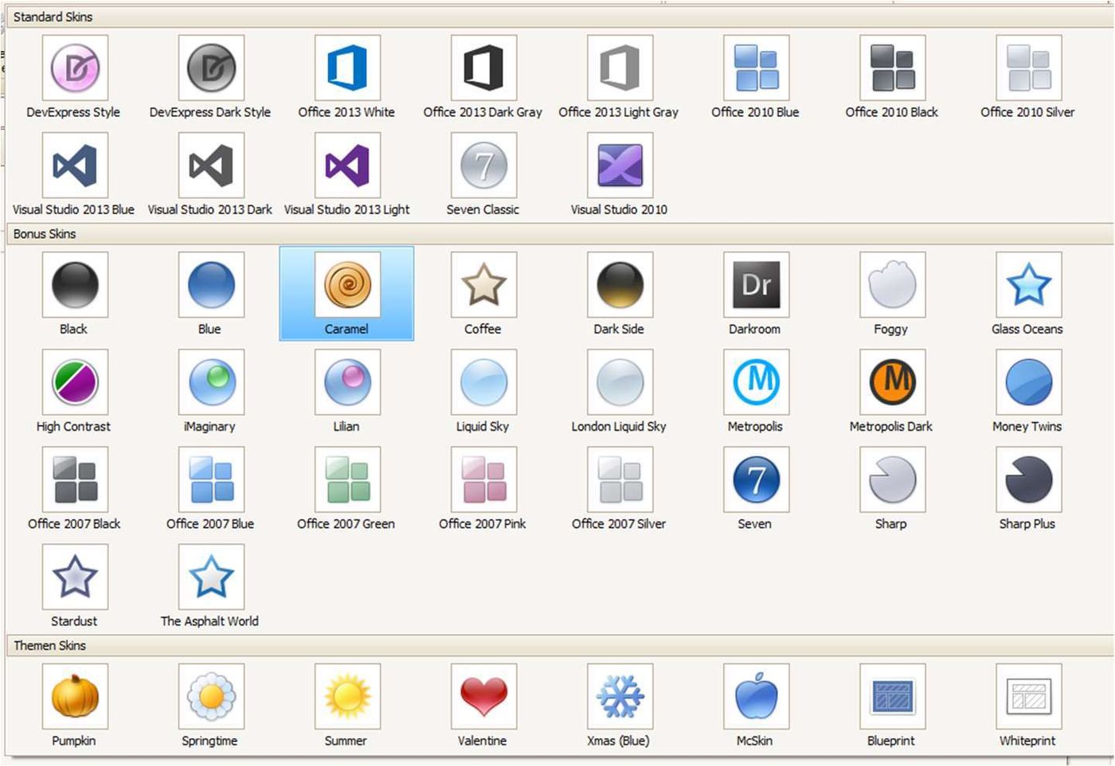Select the DevExpress Style skin icon
Viewport: 1115px width, 766px height.
click(75, 68)
